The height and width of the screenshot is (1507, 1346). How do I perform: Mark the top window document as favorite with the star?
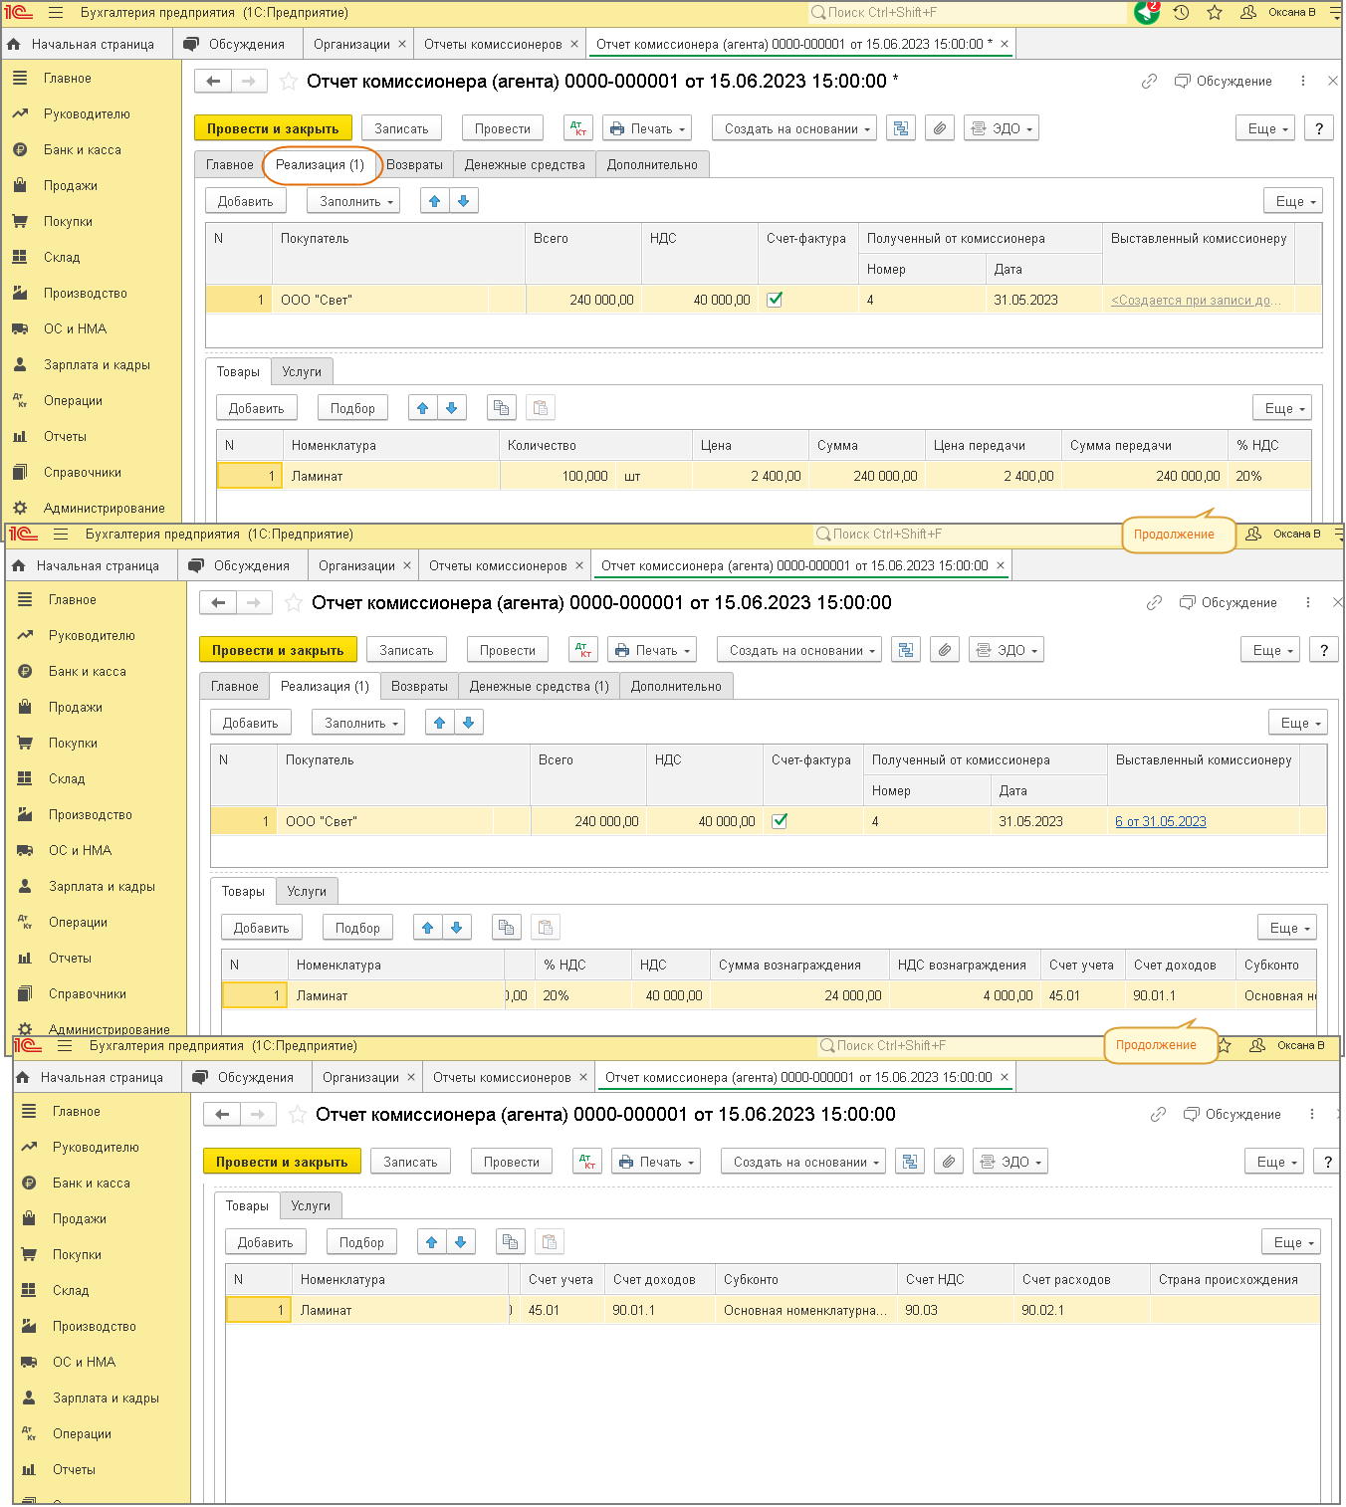288,82
